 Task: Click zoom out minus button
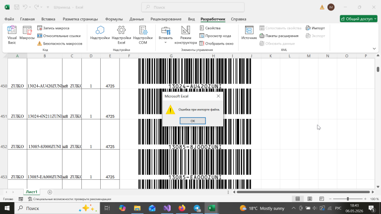330,199
